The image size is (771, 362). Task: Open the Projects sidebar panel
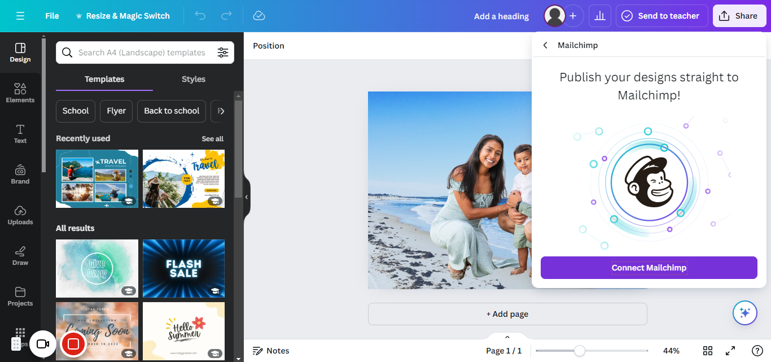pos(20,296)
